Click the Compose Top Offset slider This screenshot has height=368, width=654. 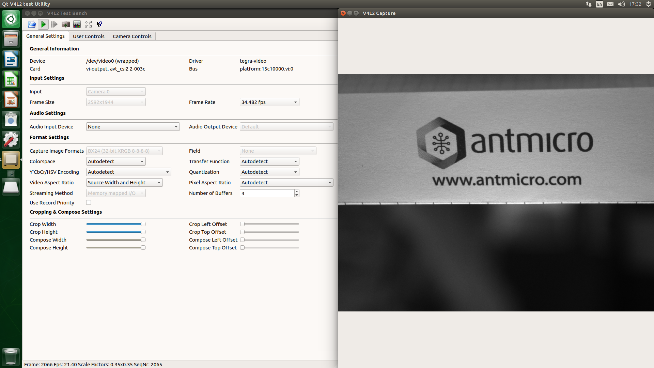(269, 248)
